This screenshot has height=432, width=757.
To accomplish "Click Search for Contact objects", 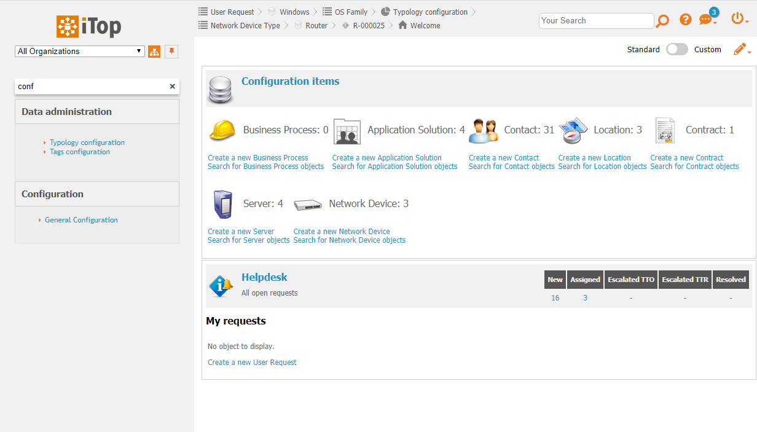I will pyautogui.click(x=512, y=167).
